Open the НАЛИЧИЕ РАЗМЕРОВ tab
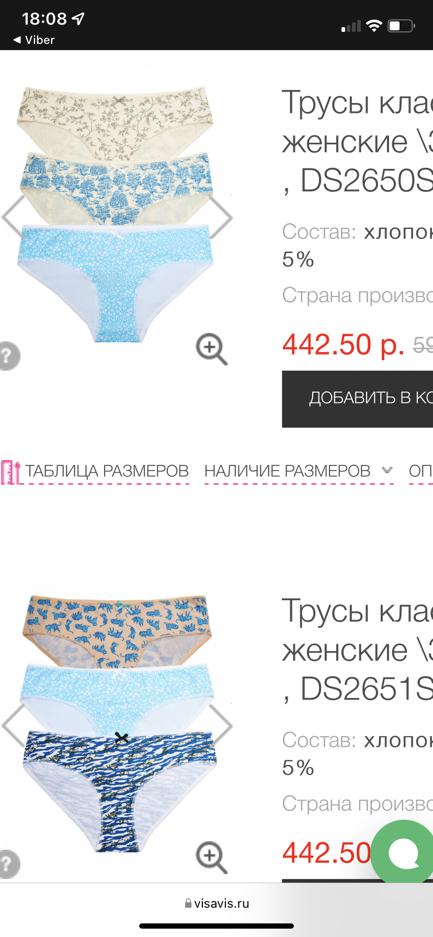The height and width of the screenshot is (937, 433). click(287, 471)
